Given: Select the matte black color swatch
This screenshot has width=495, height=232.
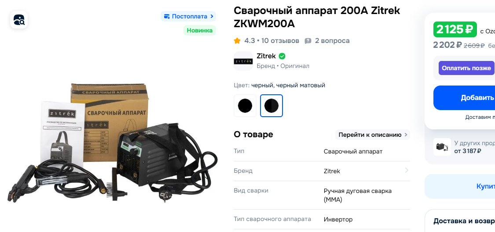Looking at the screenshot, I should point(271,106).
